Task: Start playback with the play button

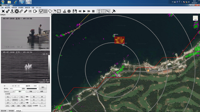Action: click(84, 11)
